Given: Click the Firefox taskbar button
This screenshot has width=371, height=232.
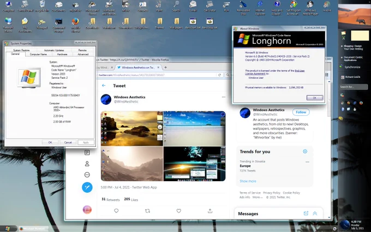Looking at the screenshot, I should click(x=34, y=229).
